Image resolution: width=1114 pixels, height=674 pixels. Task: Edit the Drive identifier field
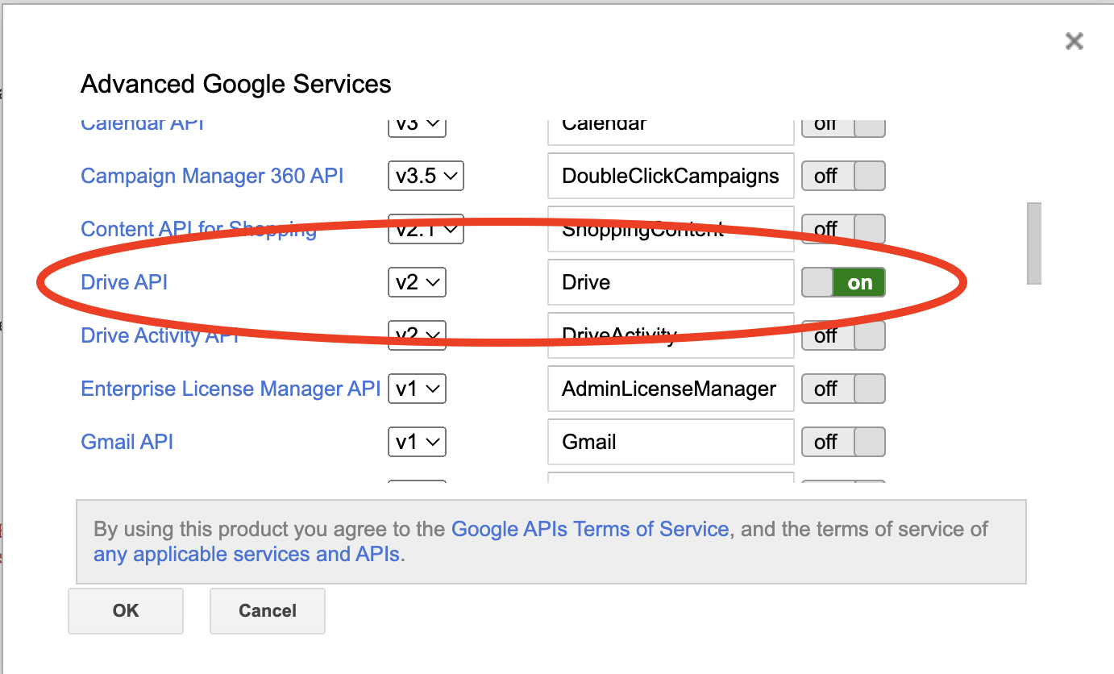pyautogui.click(x=671, y=282)
